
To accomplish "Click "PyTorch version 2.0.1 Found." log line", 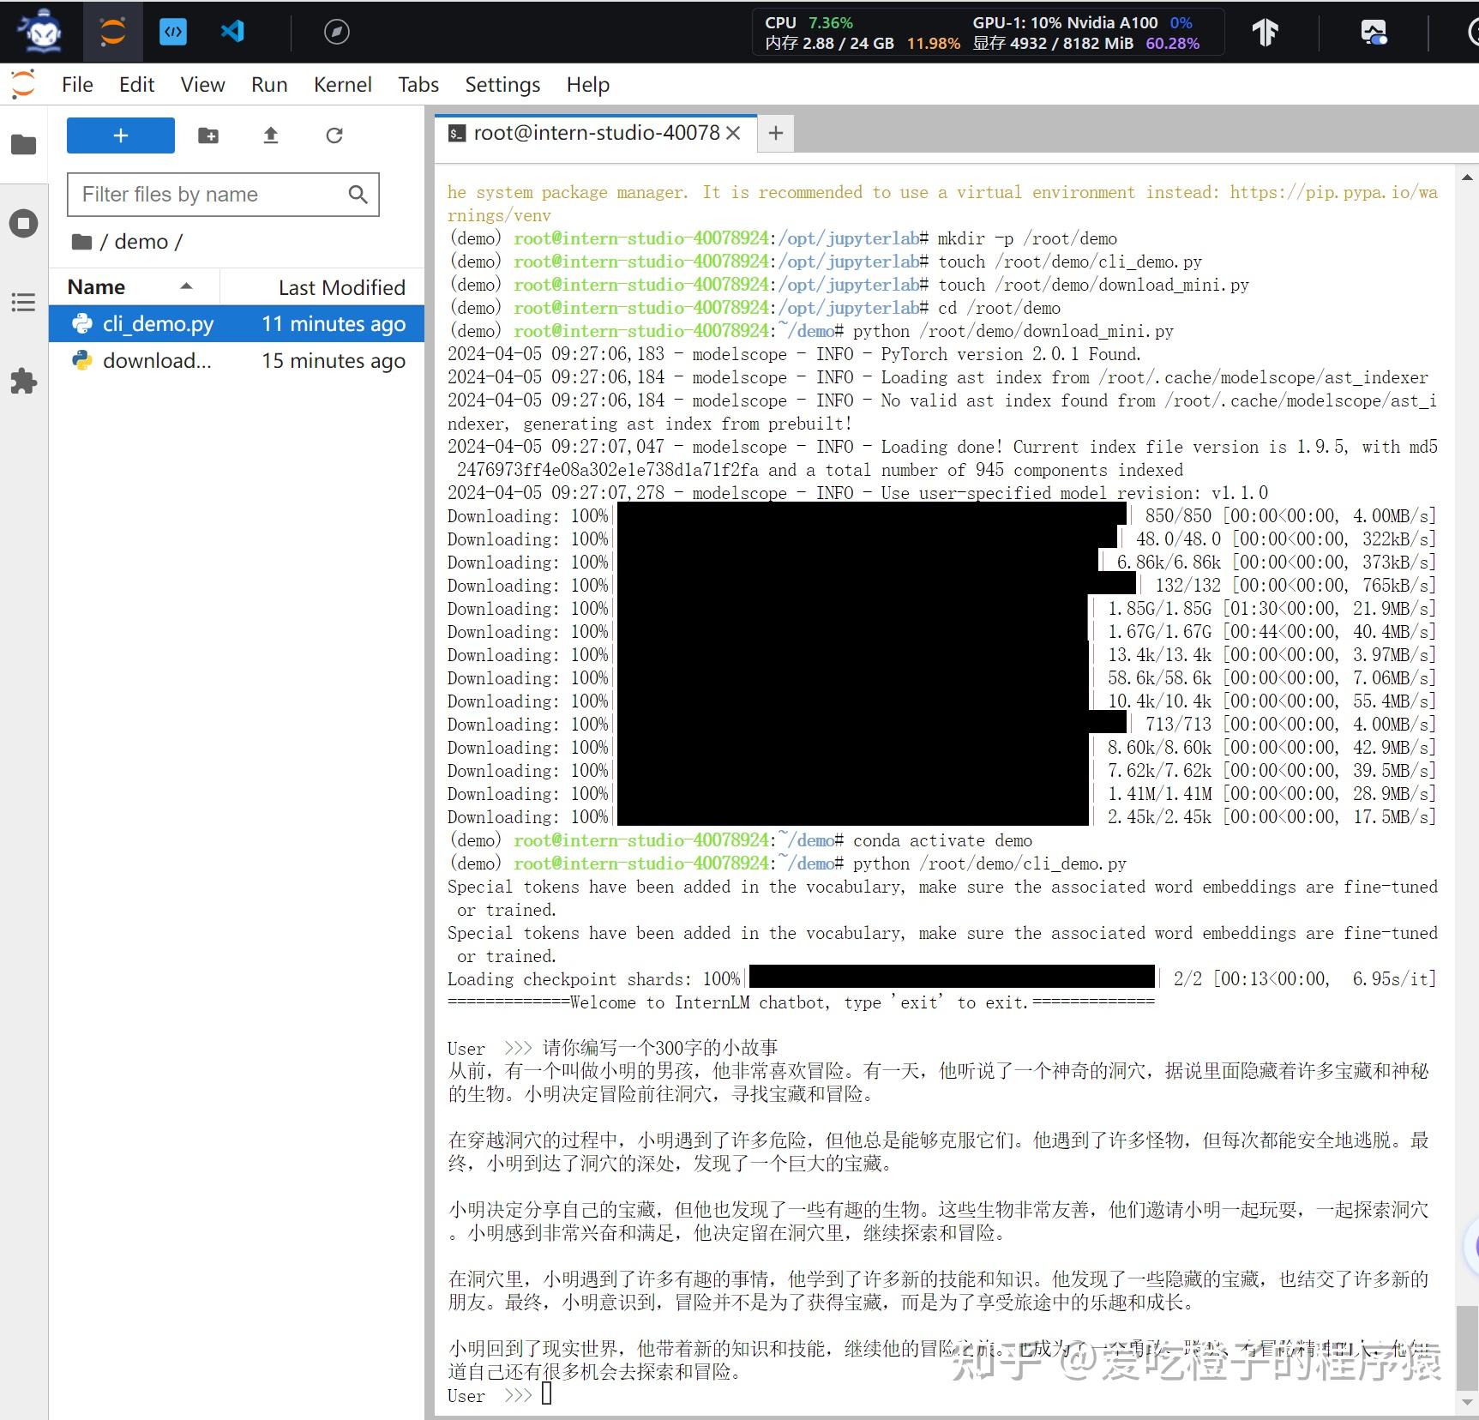I will 1011,354.
